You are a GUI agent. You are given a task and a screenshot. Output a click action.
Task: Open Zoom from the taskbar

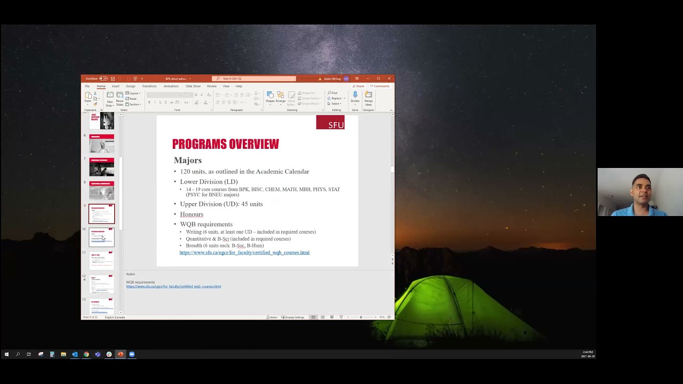tap(132, 354)
